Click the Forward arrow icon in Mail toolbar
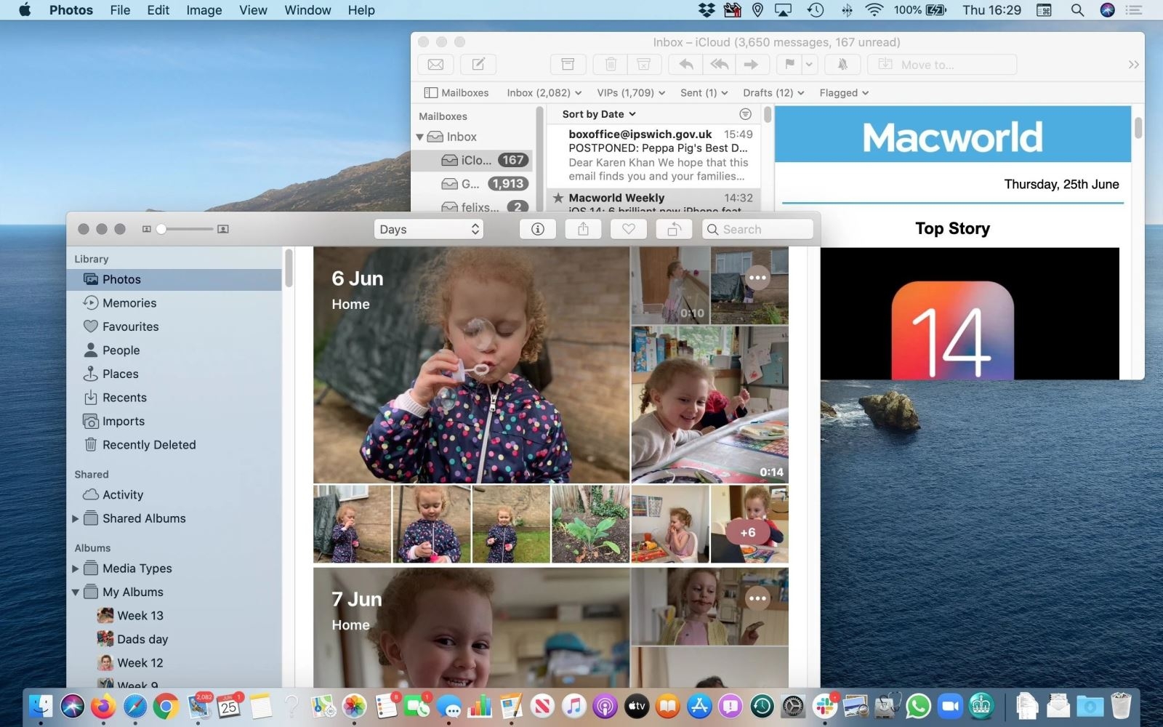The width and height of the screenshot is (1163, 727). coord(752,64)
